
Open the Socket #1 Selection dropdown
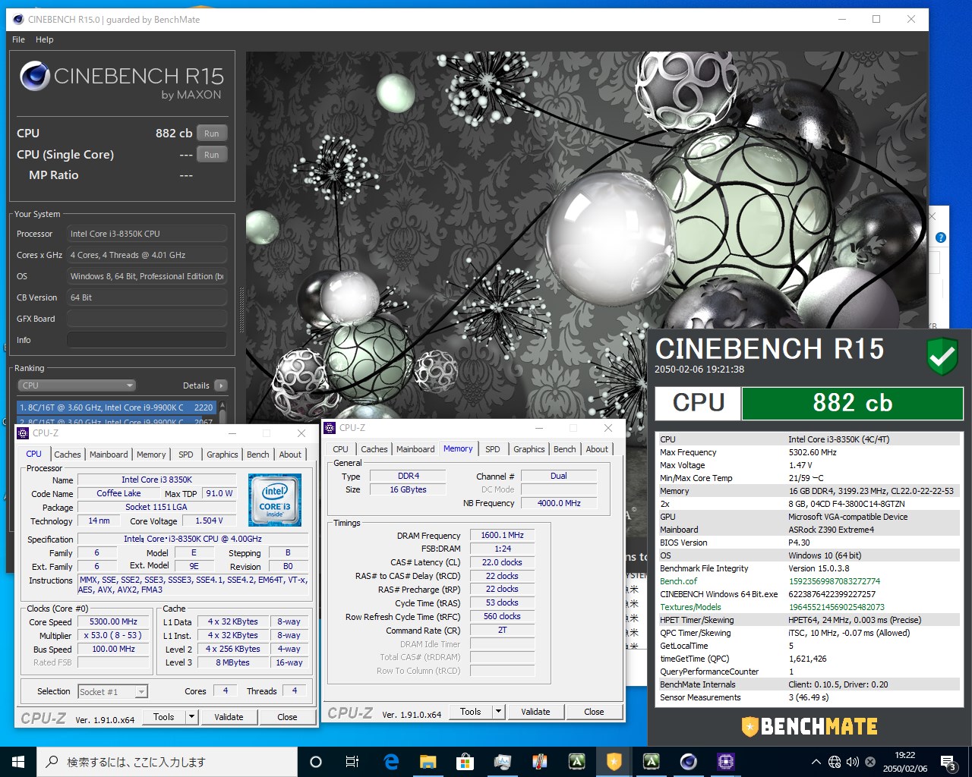coord(112,691)
